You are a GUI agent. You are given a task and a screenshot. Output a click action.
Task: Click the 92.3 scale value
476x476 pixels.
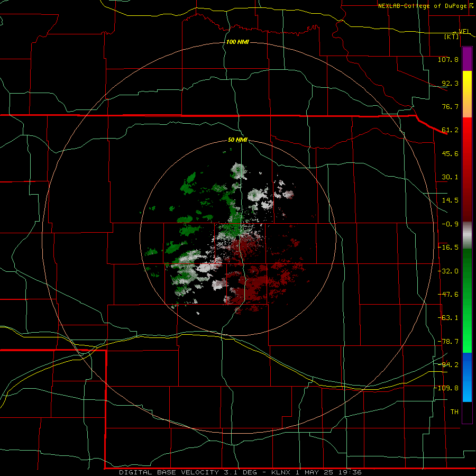click(x=450, y=83)
